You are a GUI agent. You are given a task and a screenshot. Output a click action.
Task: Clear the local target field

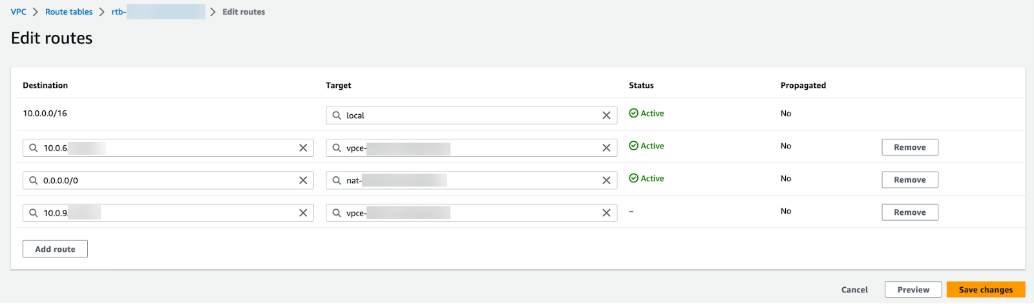[x=606, y=116]
